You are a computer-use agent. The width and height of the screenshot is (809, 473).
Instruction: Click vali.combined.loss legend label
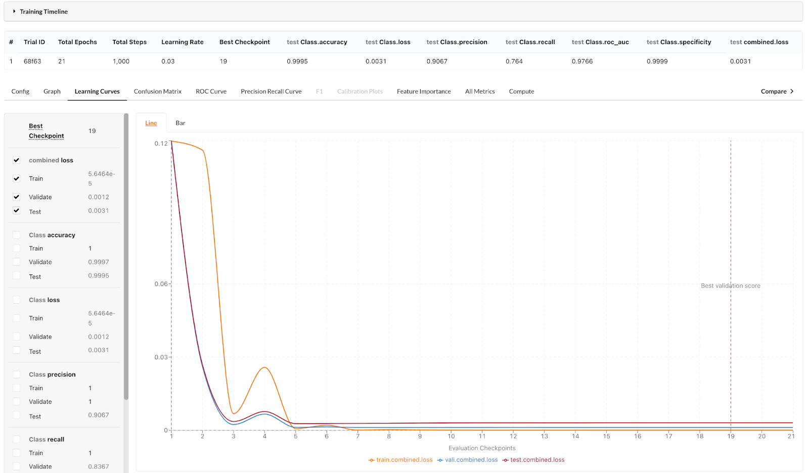point(471,460)
